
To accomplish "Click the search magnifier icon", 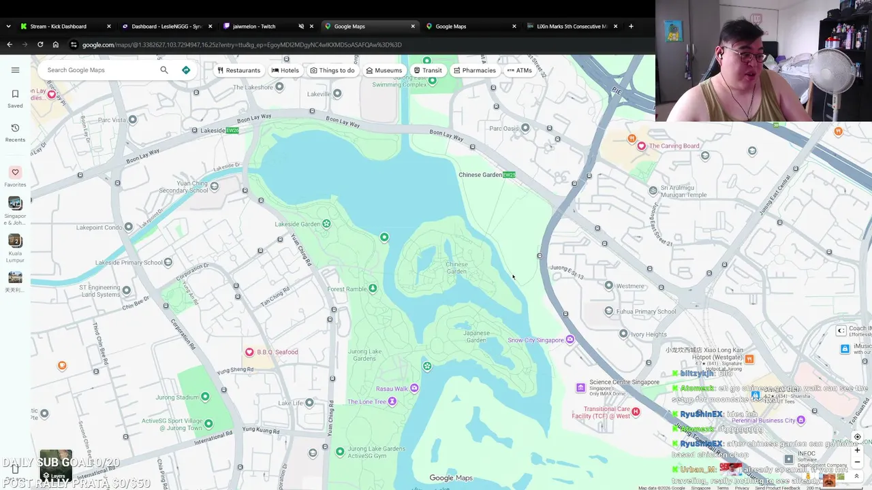I will pyautogui.click(x=164, y=70).
